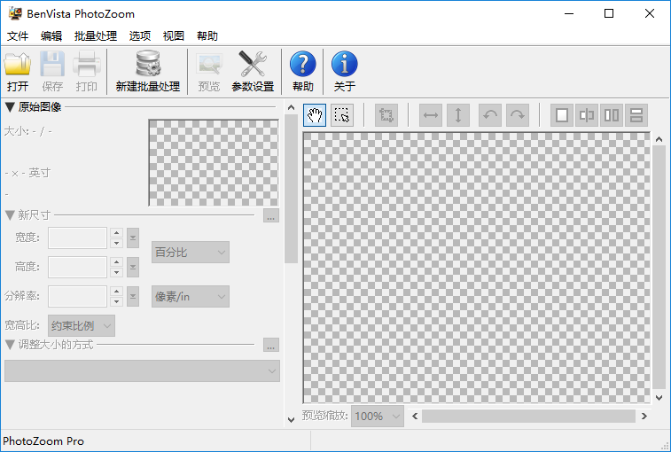Click preview horizontal scroll right arrow
671x452 pixels.
tap(644, 416)
